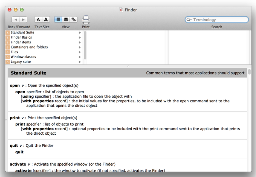This screenshot has height=177, width=256.
Task: Click the Finder items orange S icon
Action: [x=8, y=42]
